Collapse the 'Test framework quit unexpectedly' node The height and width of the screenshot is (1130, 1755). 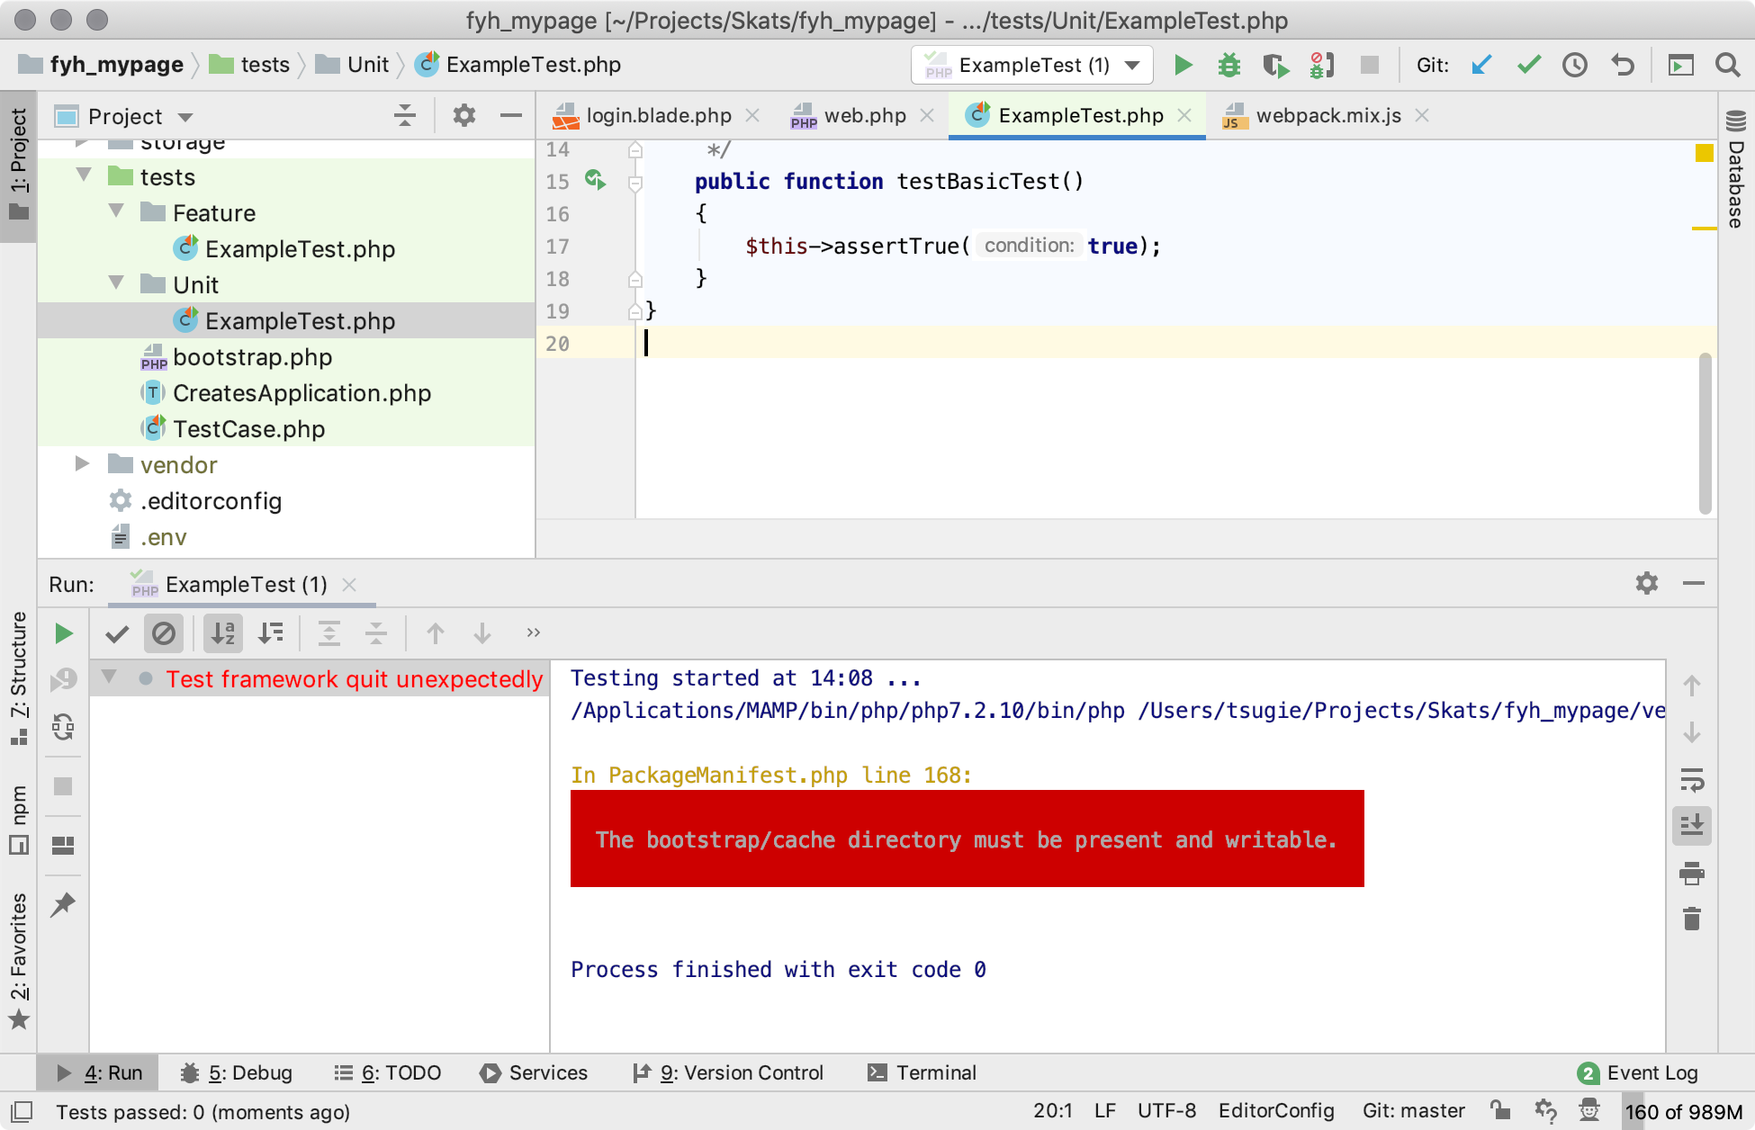coord(109,677)
